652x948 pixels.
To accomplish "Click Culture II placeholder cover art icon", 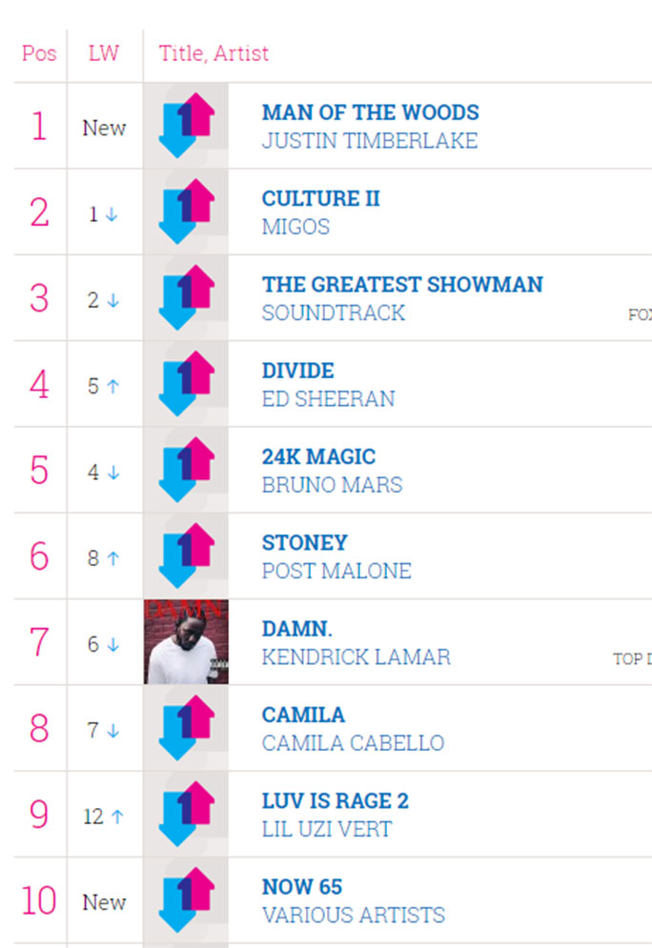I will point(186,212).
